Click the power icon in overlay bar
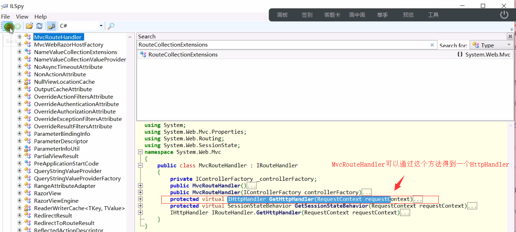The height and width of the screenshot is (232, 516). pyautogui.click(x=504, y=15)
